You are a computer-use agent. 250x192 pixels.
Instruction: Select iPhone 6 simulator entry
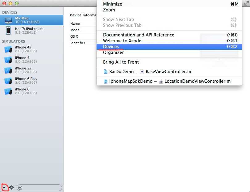[x=31, y=91]
